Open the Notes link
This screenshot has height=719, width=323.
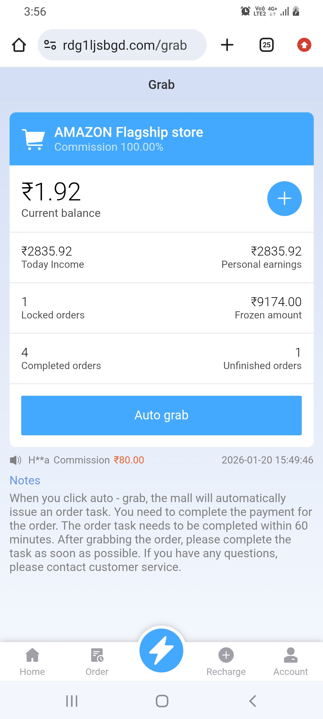click(25, 480)
